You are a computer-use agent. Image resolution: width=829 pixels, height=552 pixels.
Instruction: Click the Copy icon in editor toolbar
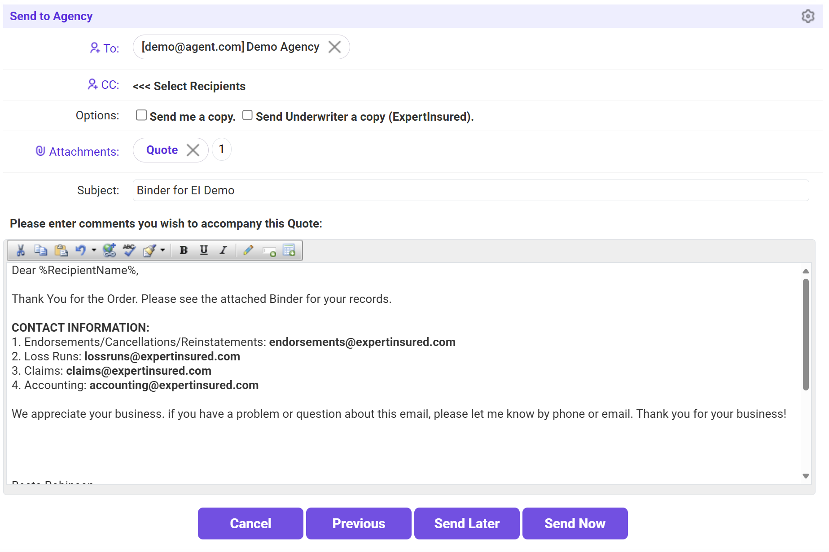(x=41, y=250)
